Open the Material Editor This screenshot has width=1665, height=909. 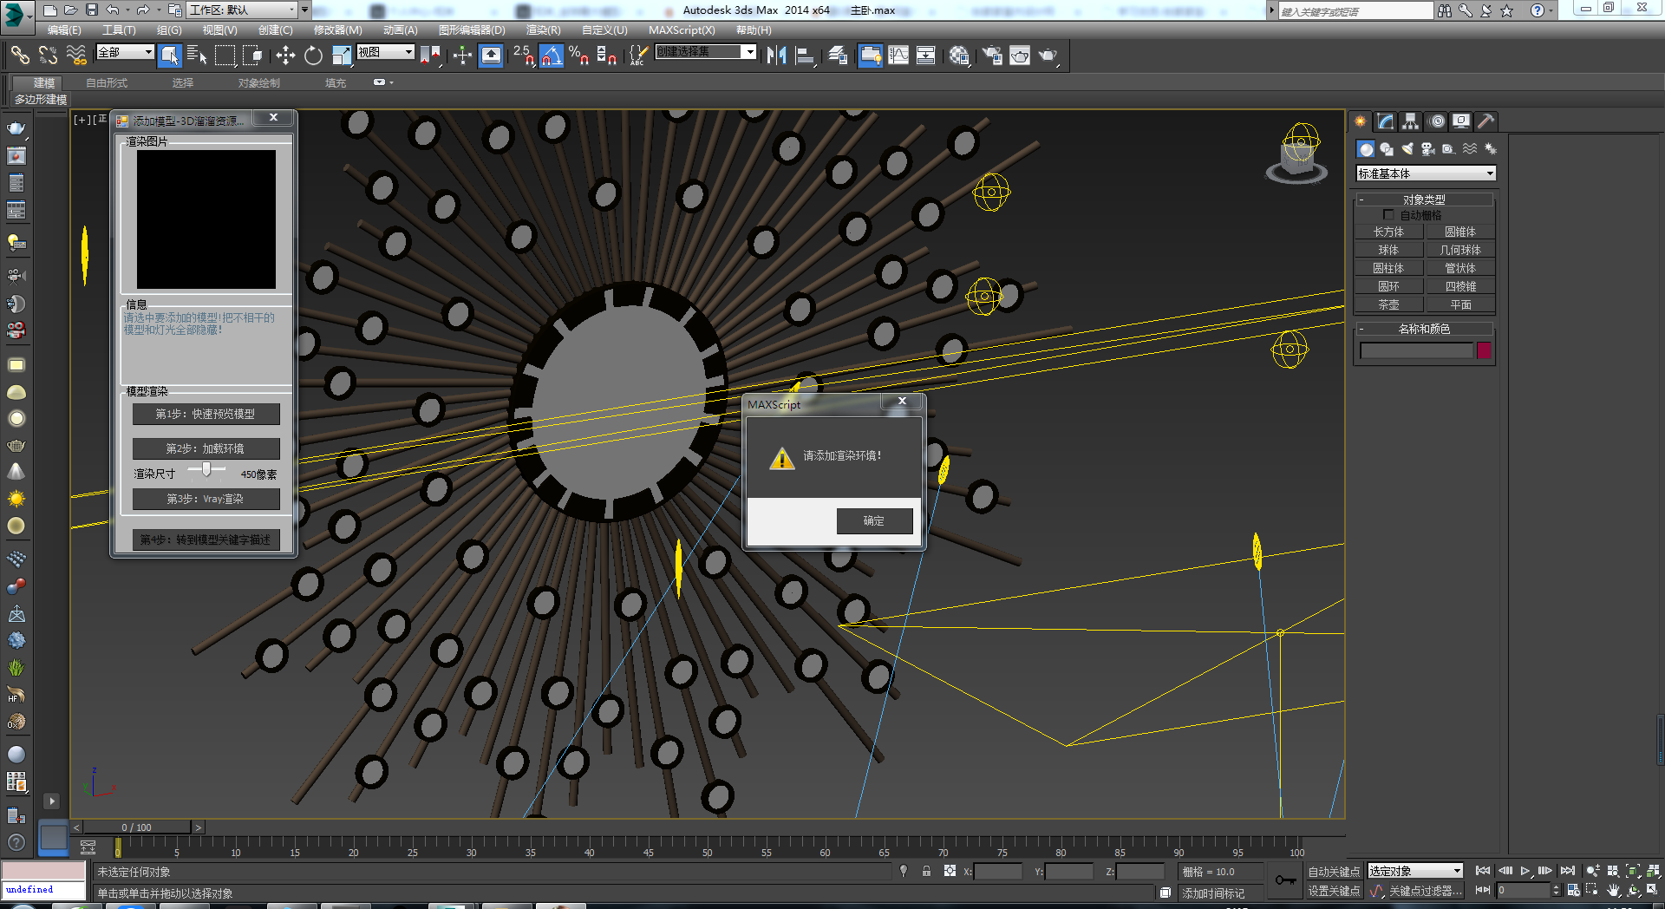tap(959, 56)
